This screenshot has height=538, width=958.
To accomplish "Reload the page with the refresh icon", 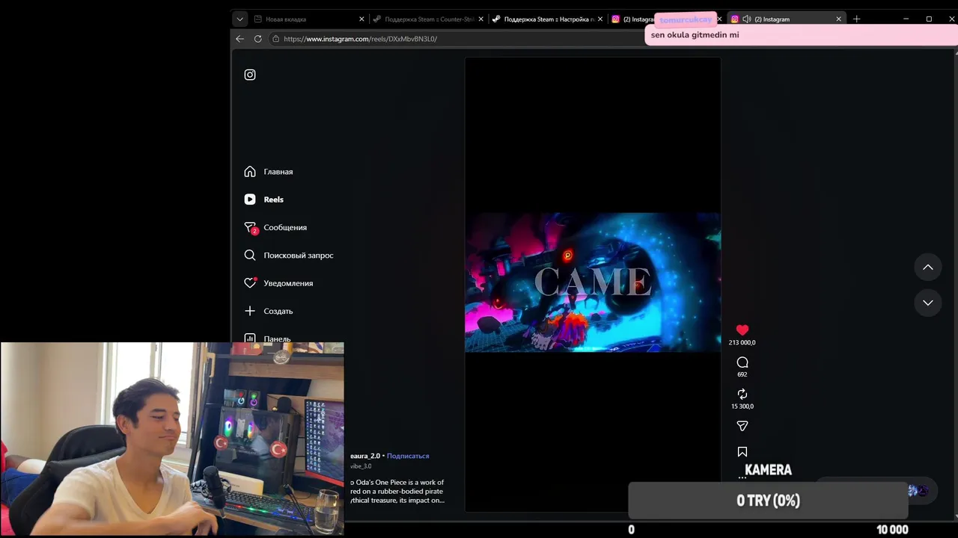I will click(258, 39).
